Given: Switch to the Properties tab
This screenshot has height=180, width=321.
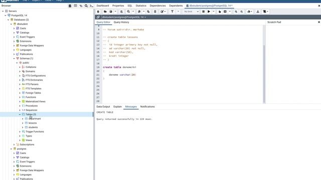Looking at the screenshot, I should click(x=118, y=5).
